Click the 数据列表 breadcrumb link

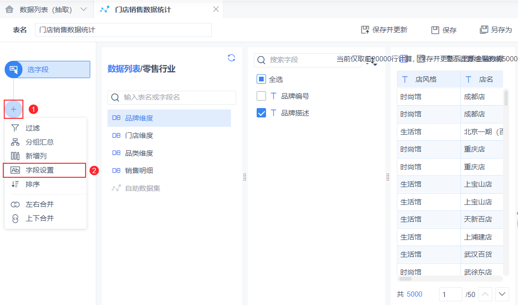point(124,69)
